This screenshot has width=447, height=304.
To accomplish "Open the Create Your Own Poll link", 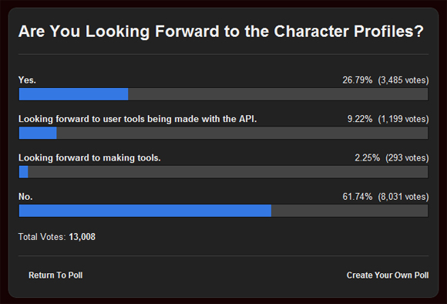I will click(388, 275).
